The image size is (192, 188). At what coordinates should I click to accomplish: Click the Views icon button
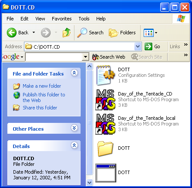pyautogui.click(x=148, y=33)
